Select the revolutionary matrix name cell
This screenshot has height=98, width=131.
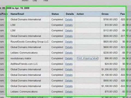(21, 58)
